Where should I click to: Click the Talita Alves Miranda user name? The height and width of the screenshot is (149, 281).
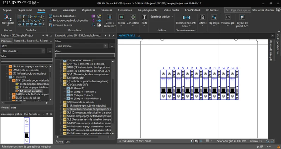pyautogui.click(x=263, y=10)
